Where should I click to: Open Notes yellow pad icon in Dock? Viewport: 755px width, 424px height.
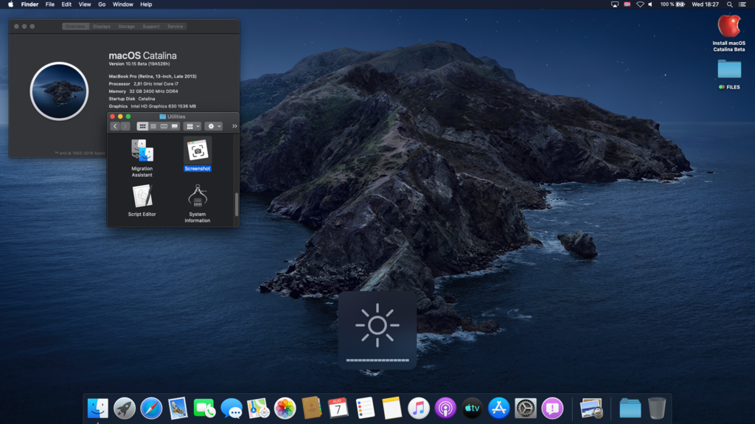(x=392, y=409)
